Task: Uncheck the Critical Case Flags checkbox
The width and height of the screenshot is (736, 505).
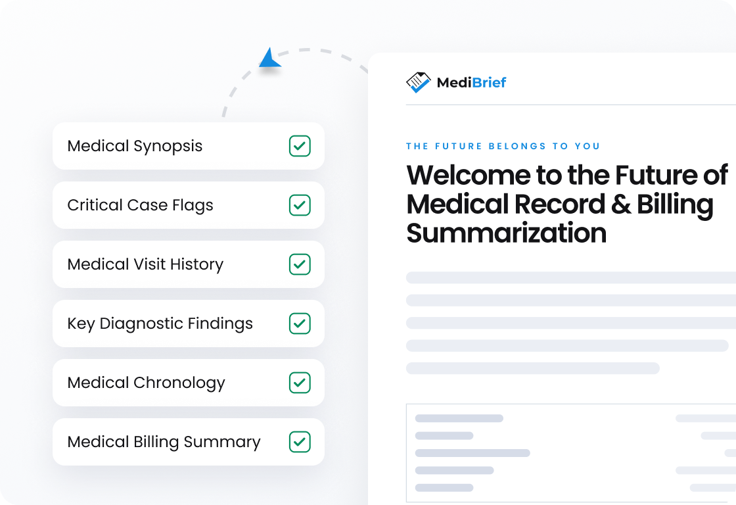Action: [x=300, y=205]
